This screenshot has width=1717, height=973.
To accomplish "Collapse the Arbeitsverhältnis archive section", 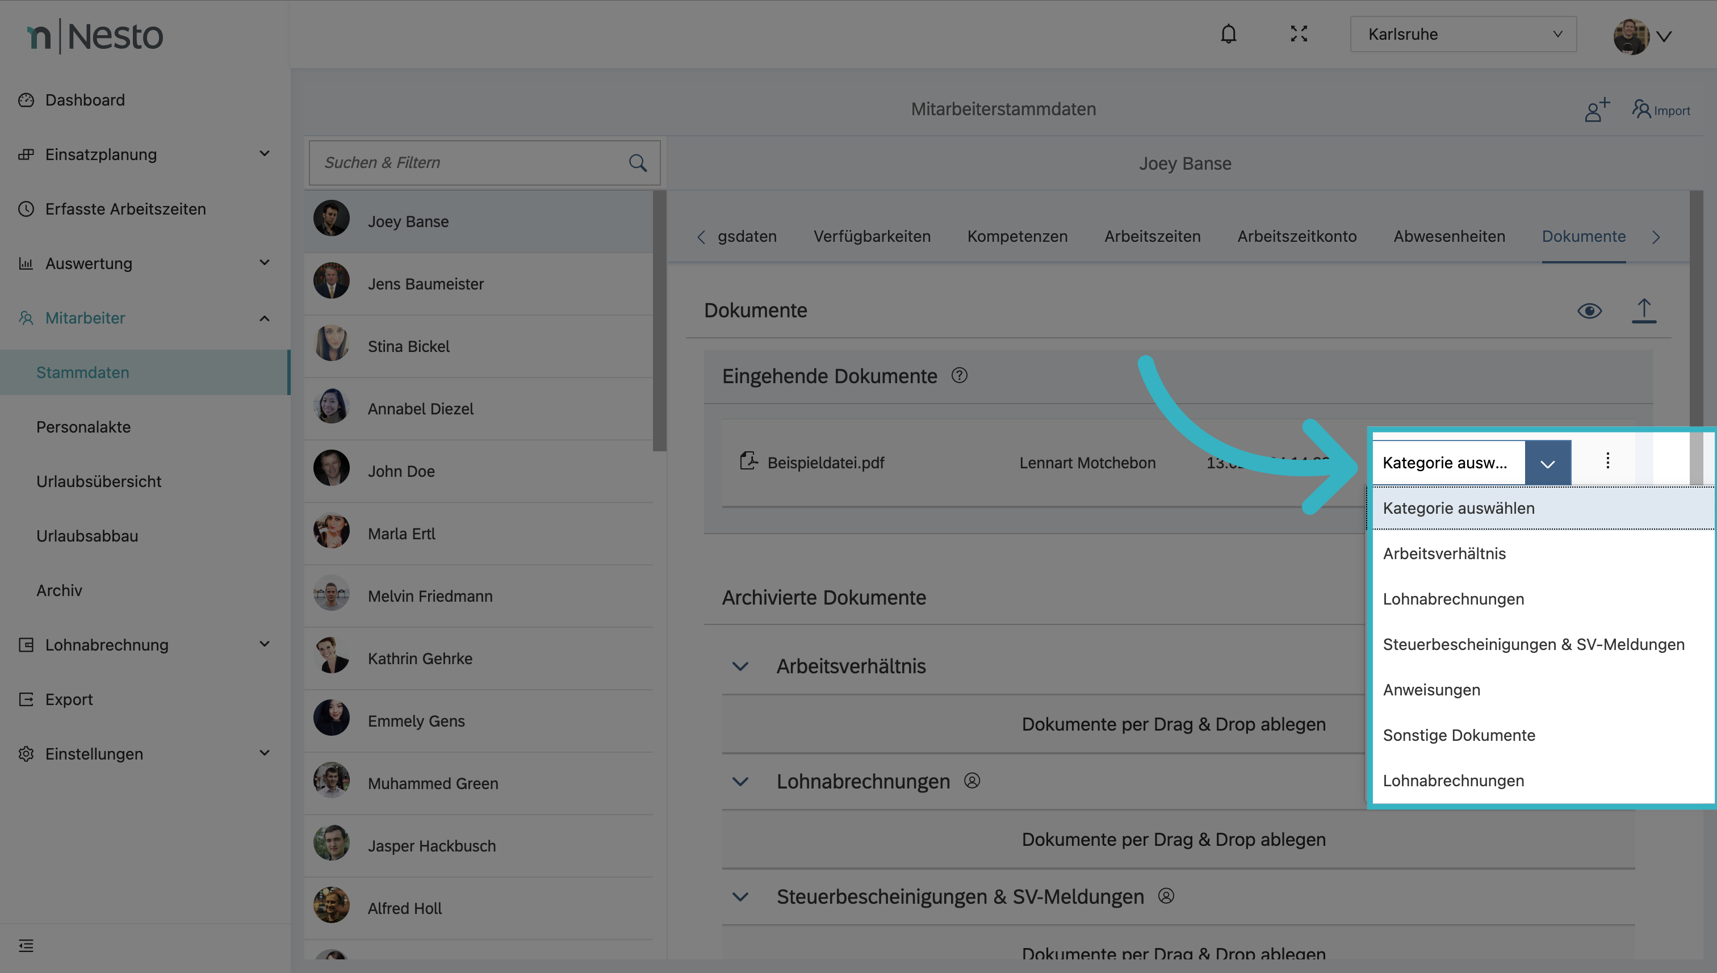I will pos(740,666).
